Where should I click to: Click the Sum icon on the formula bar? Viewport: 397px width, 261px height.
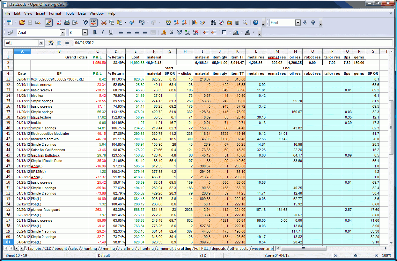[x=59, y=42]
